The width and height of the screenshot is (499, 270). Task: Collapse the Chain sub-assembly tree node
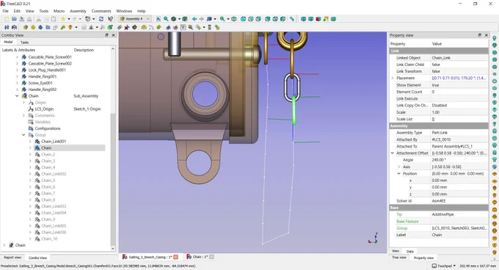click(17, 96)
